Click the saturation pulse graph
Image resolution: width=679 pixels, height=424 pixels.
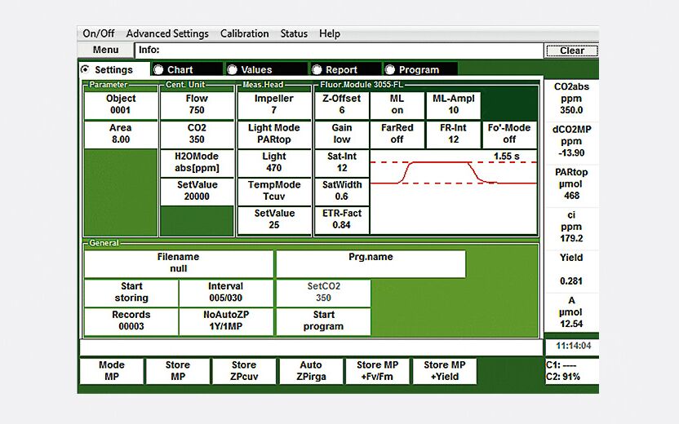(454, 192)
